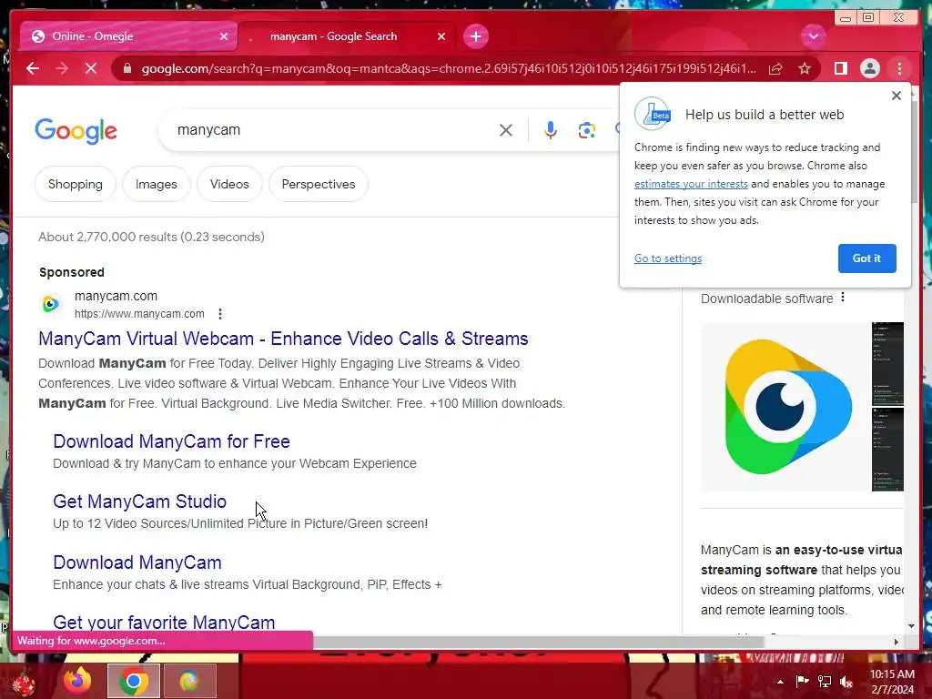Open the Windows Start button
The image size is (932, 699).
(25, 681)
